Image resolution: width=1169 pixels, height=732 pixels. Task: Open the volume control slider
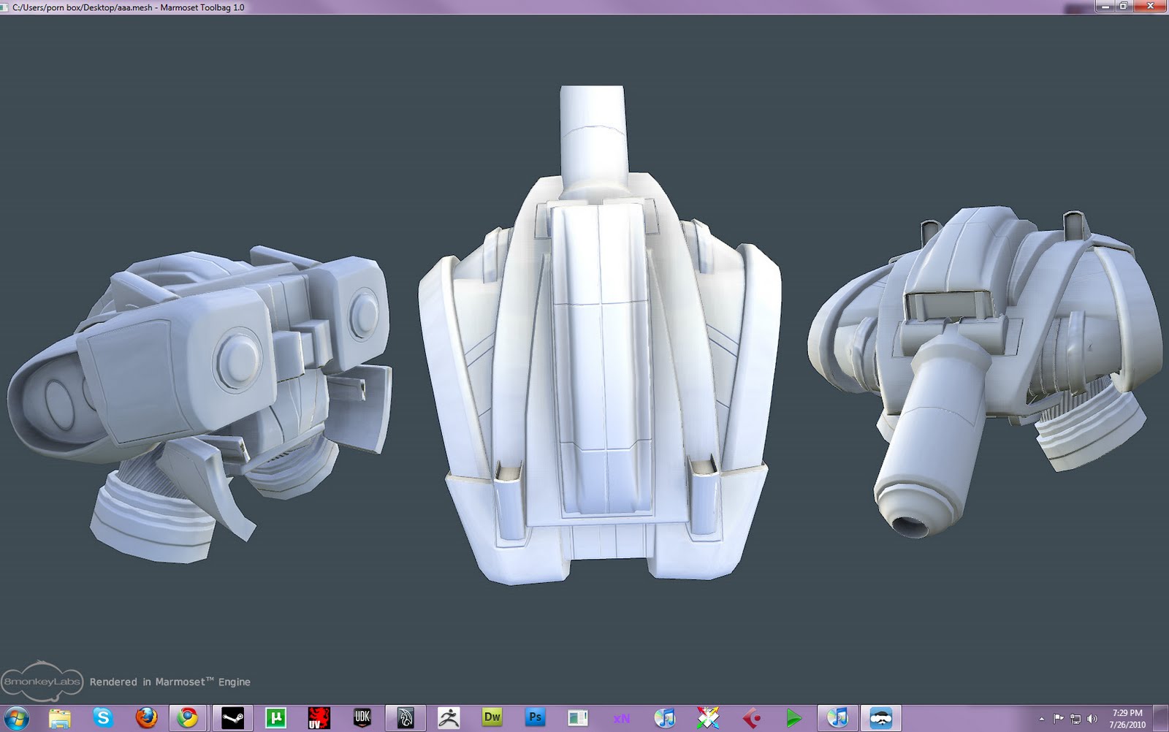1092,718
